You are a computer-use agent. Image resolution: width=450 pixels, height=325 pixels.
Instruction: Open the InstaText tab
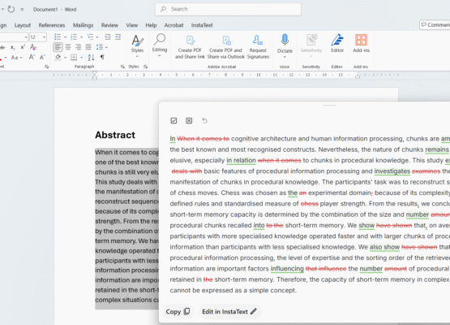(202, 25)
